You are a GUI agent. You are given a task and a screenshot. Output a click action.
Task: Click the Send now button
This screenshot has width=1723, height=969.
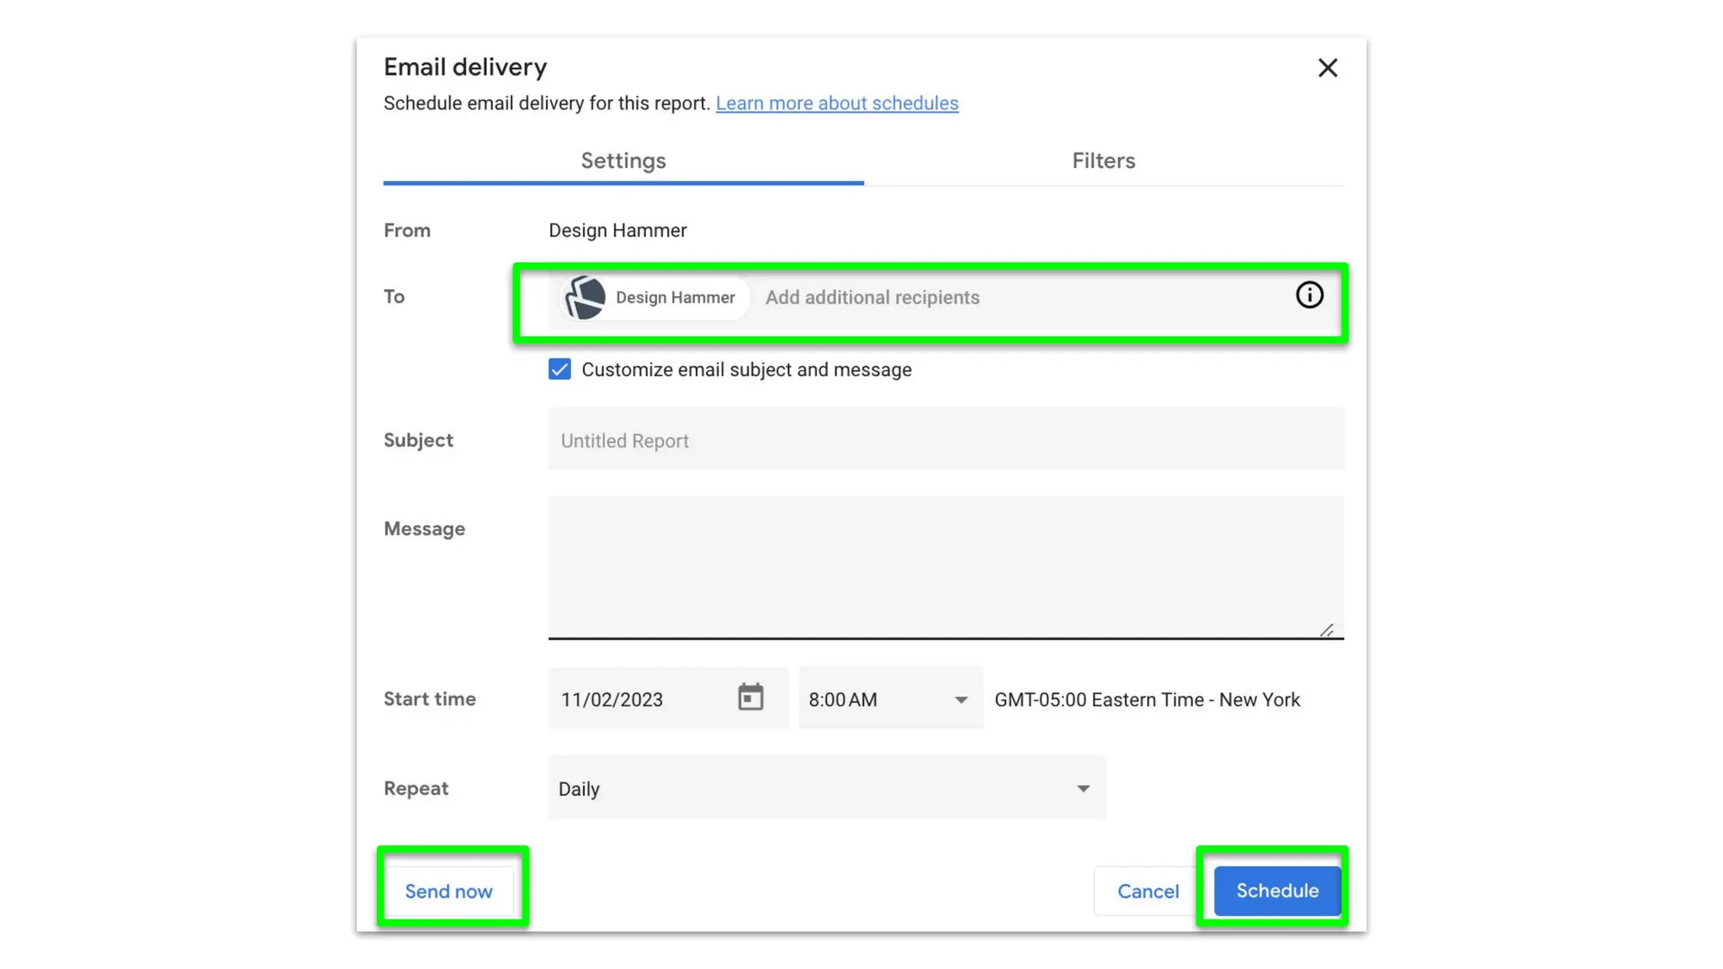click(x=448, y=892)
